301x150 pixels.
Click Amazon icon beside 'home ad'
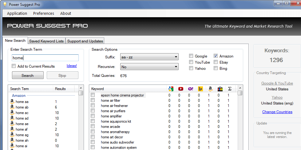point(12,118)
